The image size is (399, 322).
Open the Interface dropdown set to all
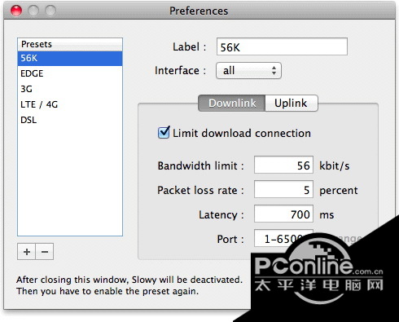tap(248, 71)
